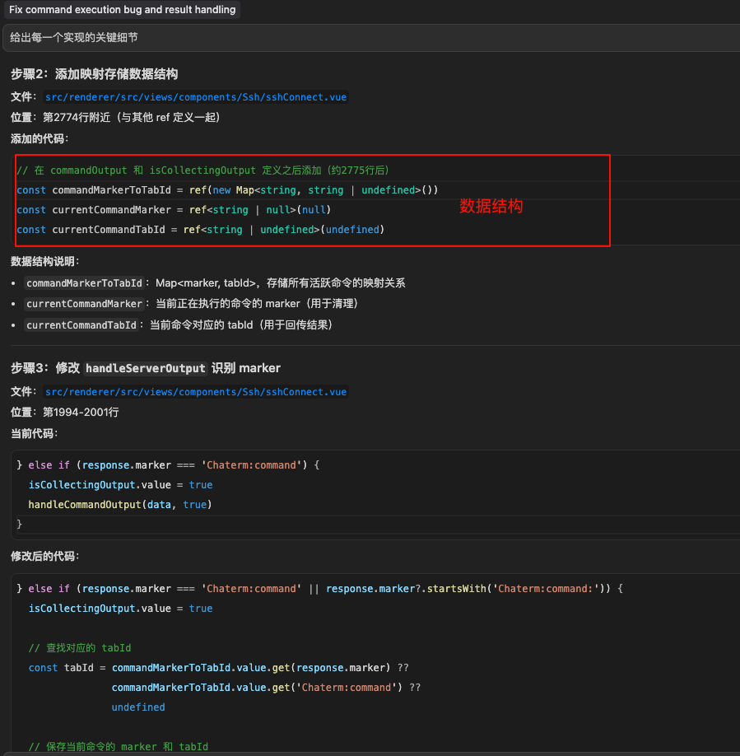Click the "const commandMarkerToTabId" declaration line
740x756 pixels.
click(x=227, y=190)
